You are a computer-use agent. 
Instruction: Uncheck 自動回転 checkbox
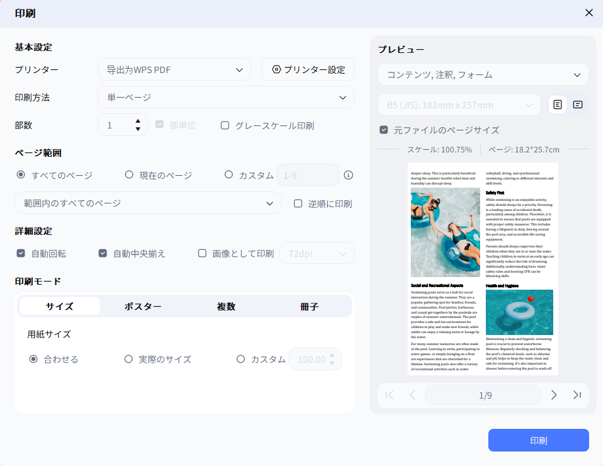pyautogui.click(x=21, y=253)
